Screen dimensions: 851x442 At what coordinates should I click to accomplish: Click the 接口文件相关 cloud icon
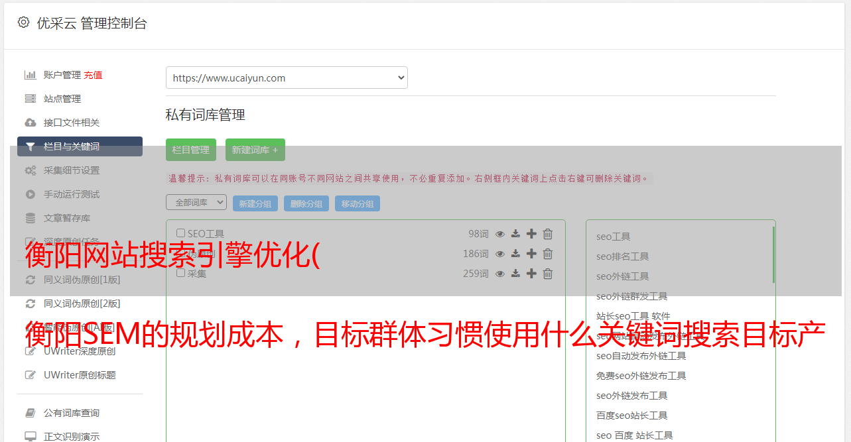tap(31, 123)
